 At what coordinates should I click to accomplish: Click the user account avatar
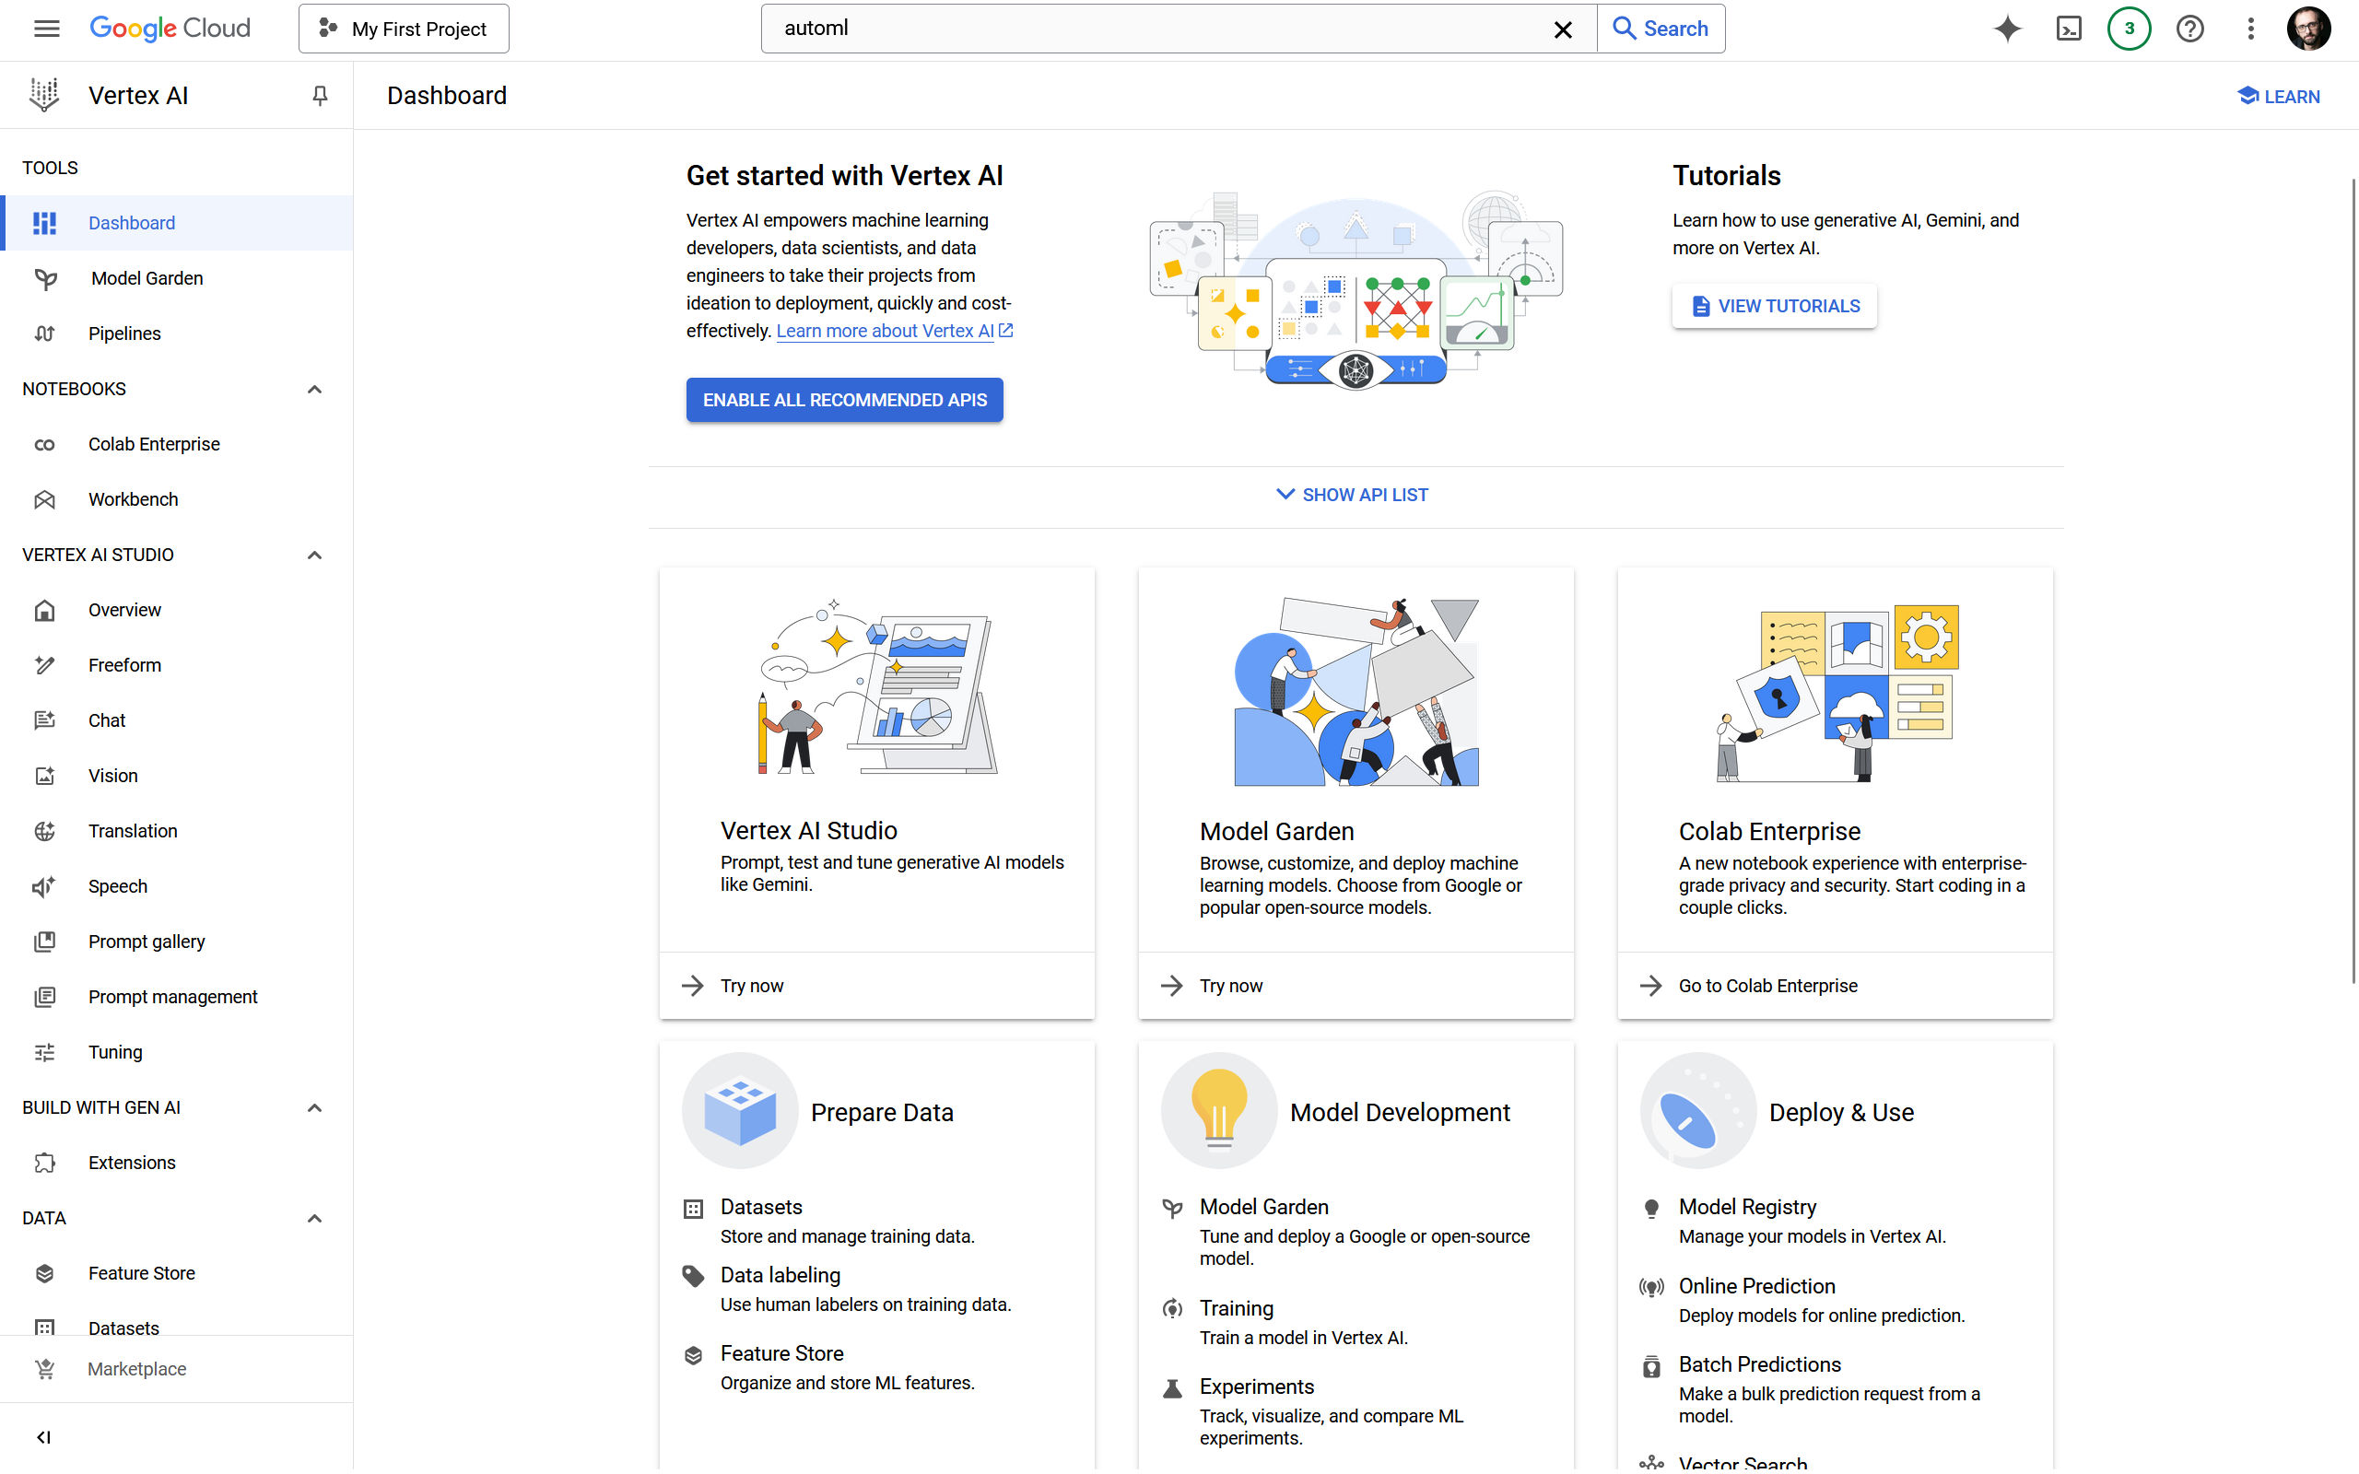(x=2308, y=29)
